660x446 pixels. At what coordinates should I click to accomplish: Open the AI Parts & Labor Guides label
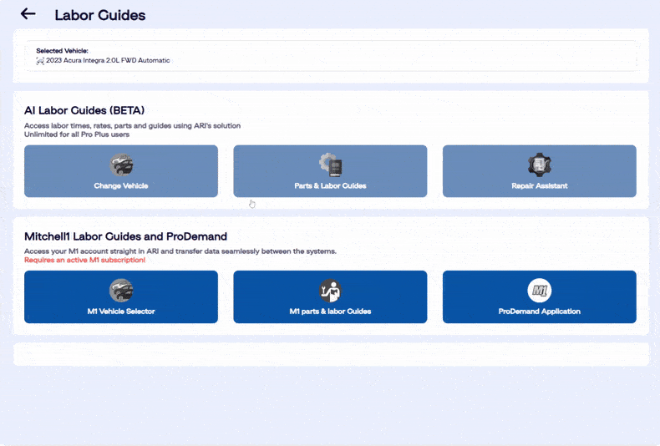point(330,185)
